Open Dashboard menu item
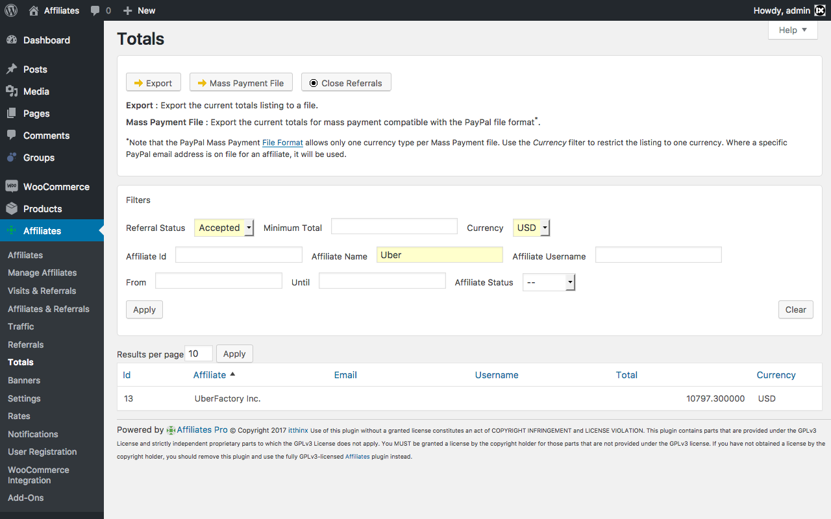Screen dimensions: 831x519 [x=52, y=40]
